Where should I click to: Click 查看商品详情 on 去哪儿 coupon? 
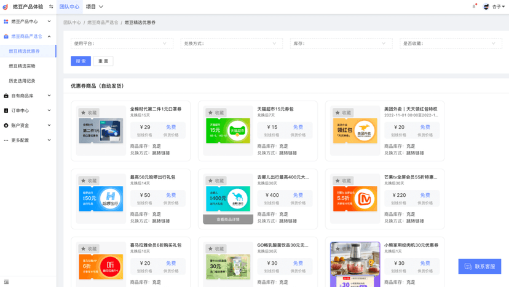click(x=228, y=220)
